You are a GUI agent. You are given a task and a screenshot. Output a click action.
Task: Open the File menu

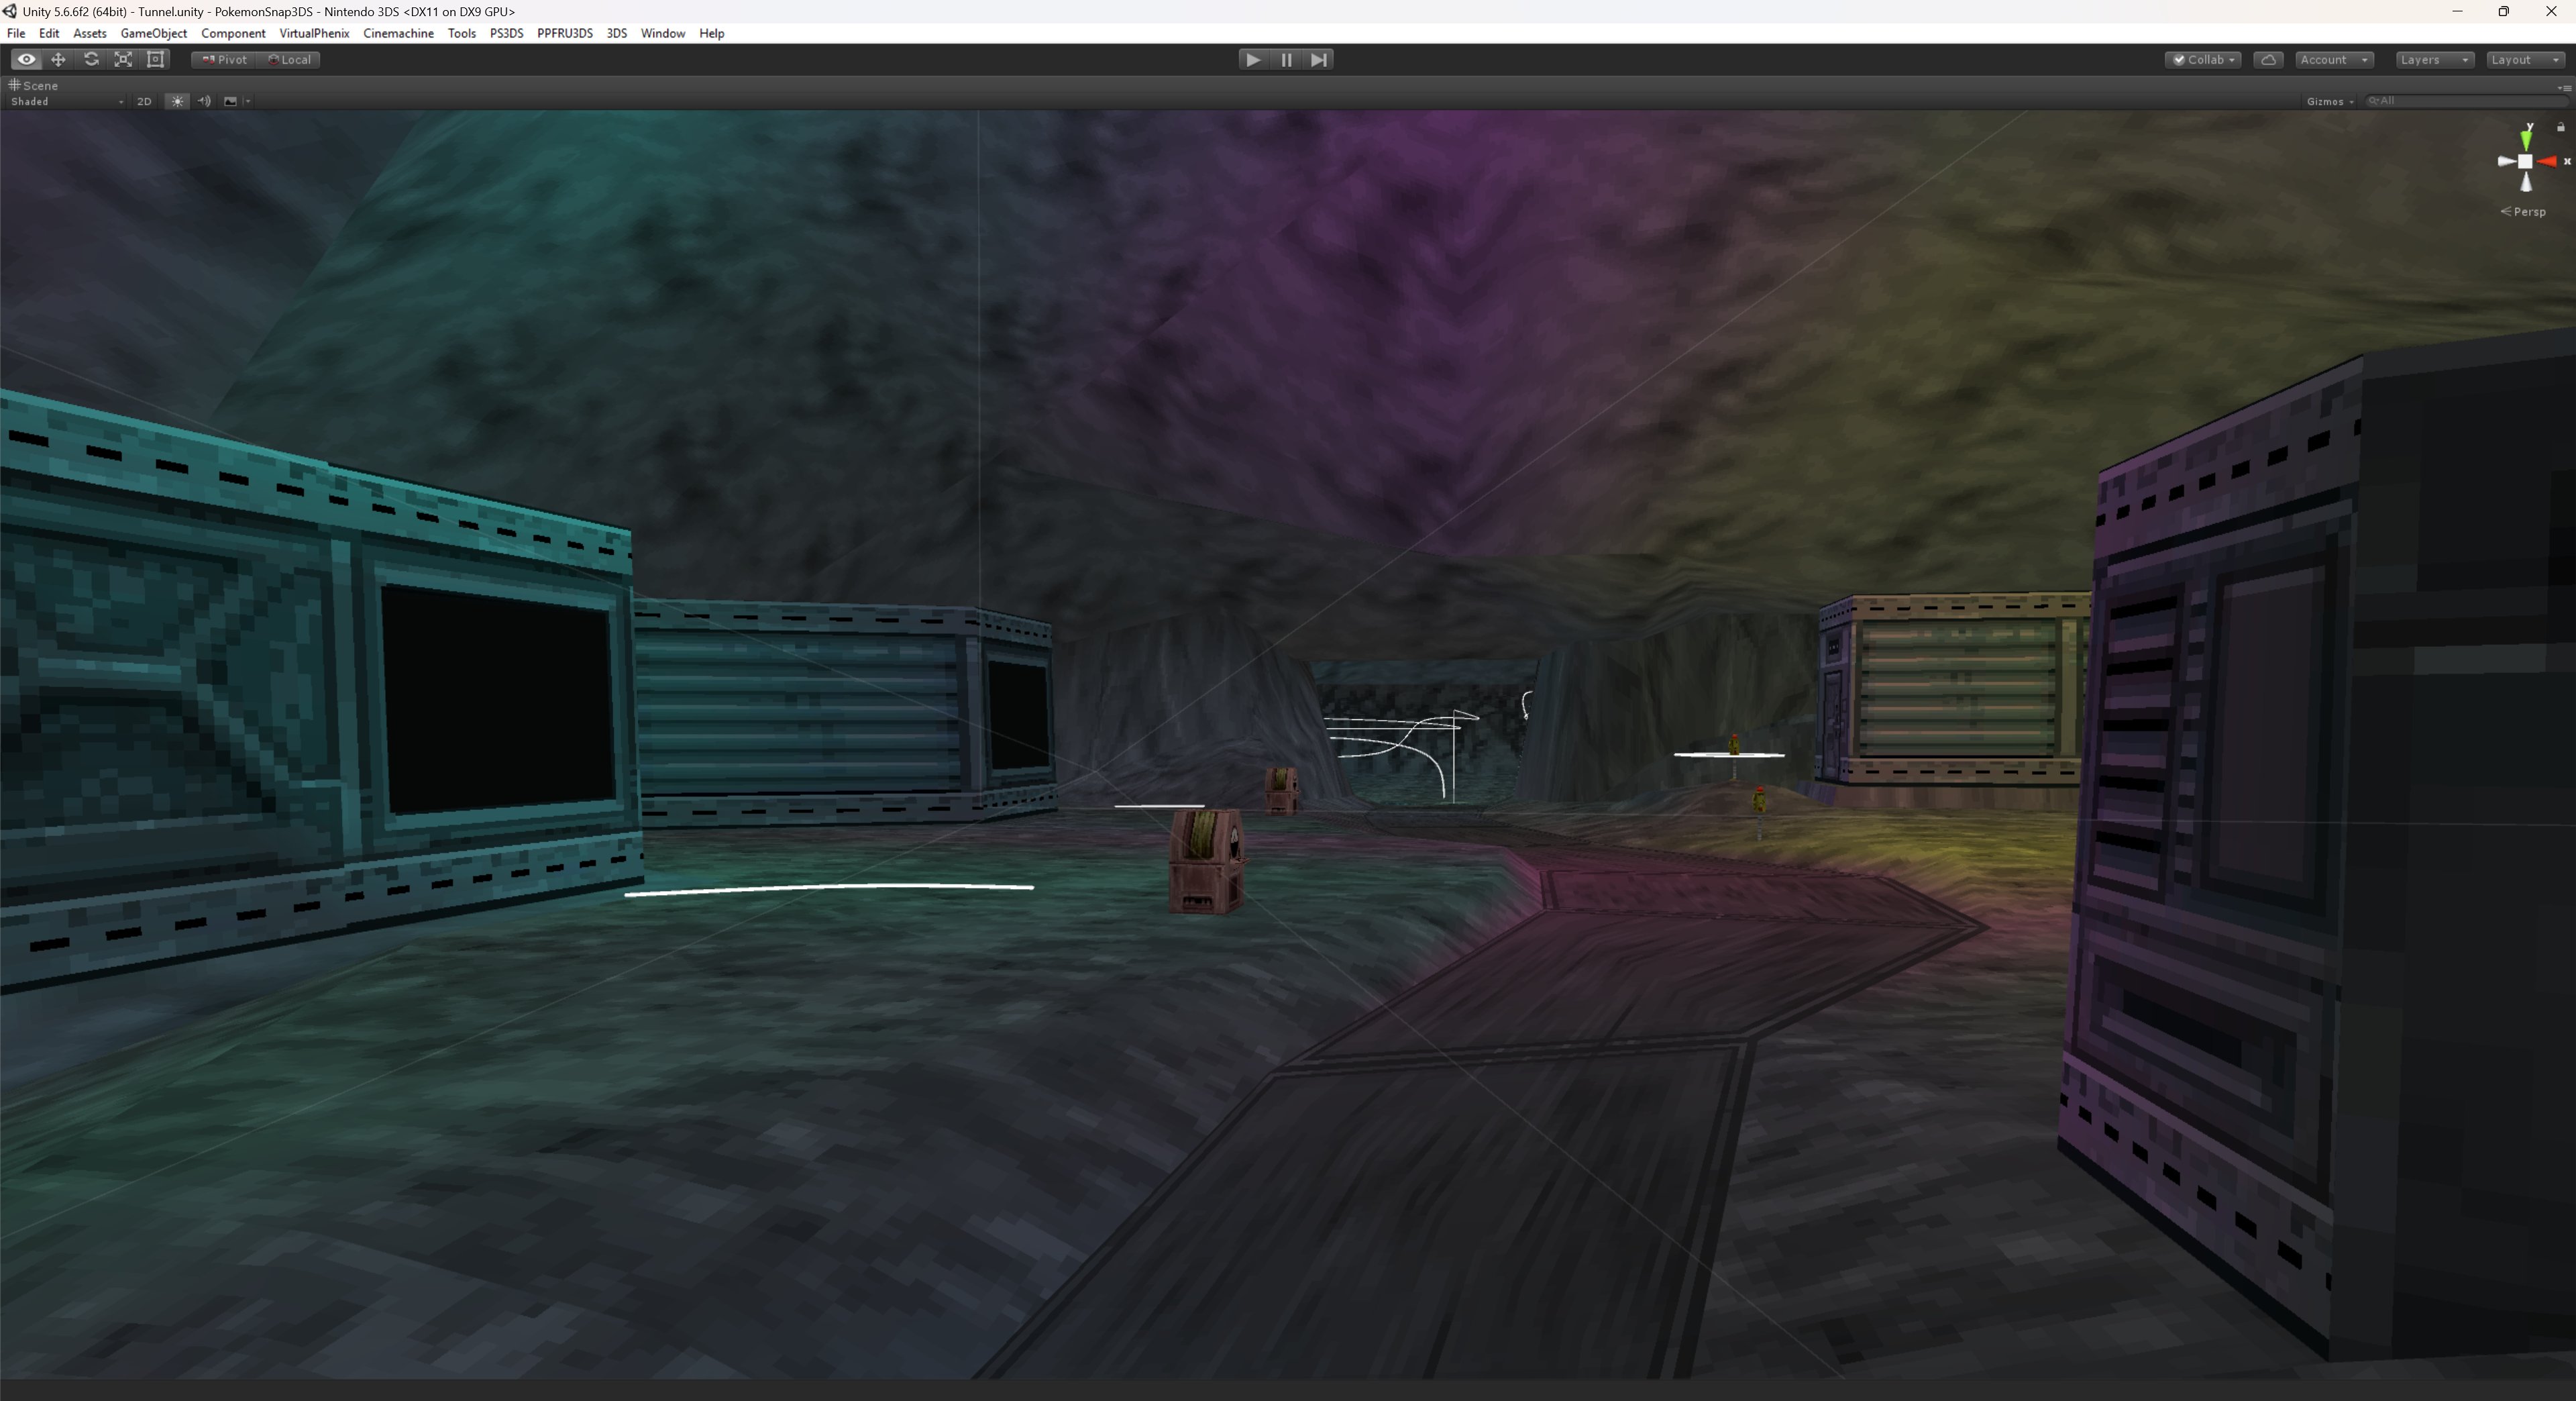tap(16, 33)
